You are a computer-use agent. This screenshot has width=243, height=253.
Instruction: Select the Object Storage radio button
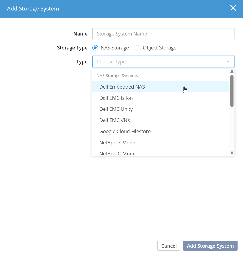click(x=137, y=48)
